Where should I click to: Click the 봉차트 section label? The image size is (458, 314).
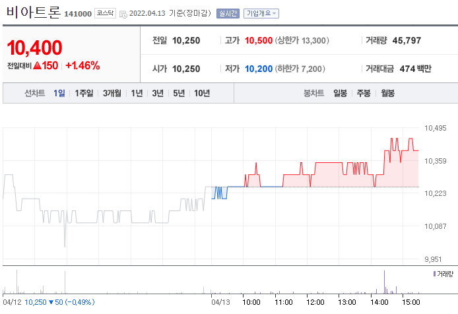(x=313, y=93)
